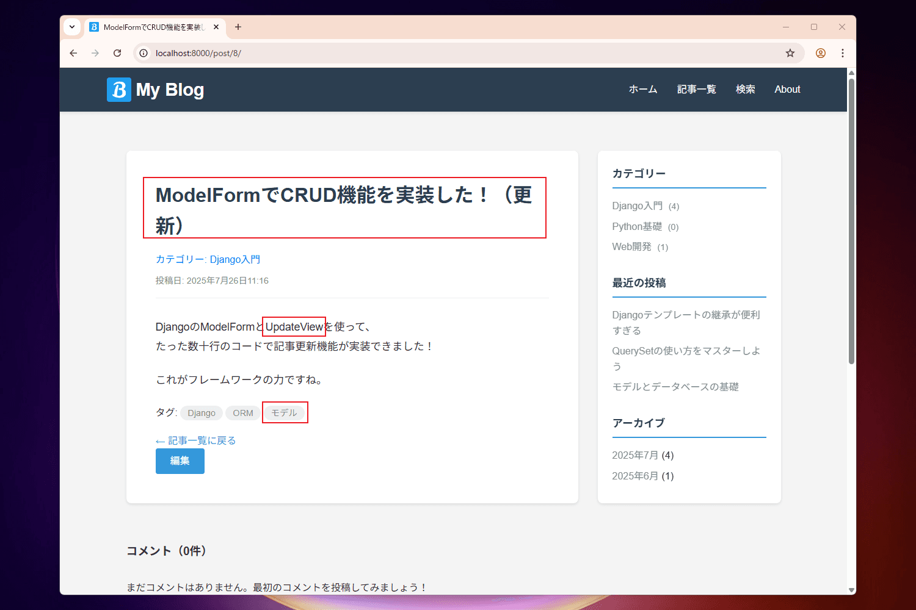The width and height of the screenshot is (916, 610).
Task: Click the コメント（0件） heading
Action: click(169, 551)
